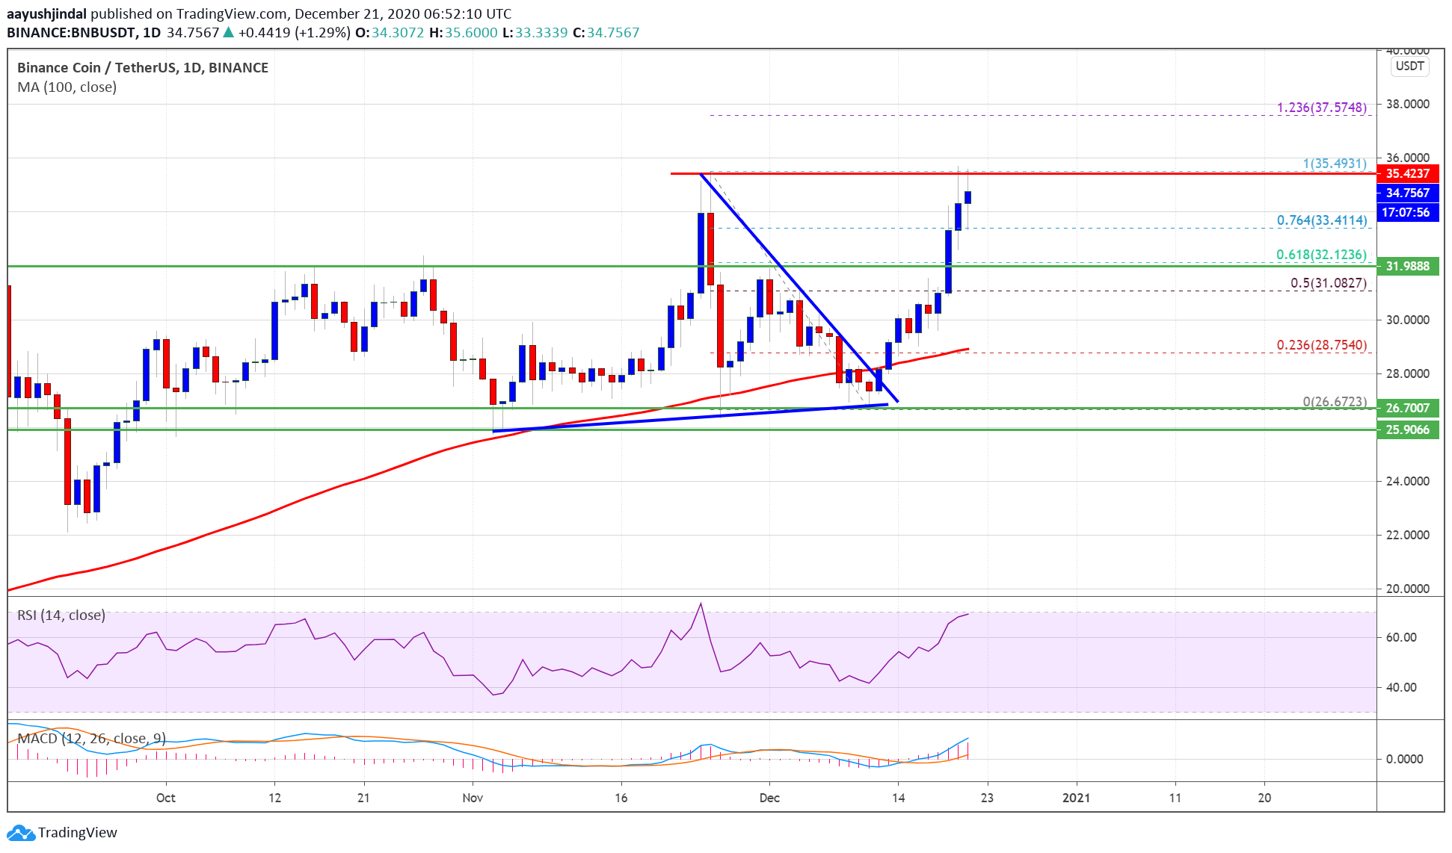
Task: Select the green 31.9888 level label
Action: 1409,266
